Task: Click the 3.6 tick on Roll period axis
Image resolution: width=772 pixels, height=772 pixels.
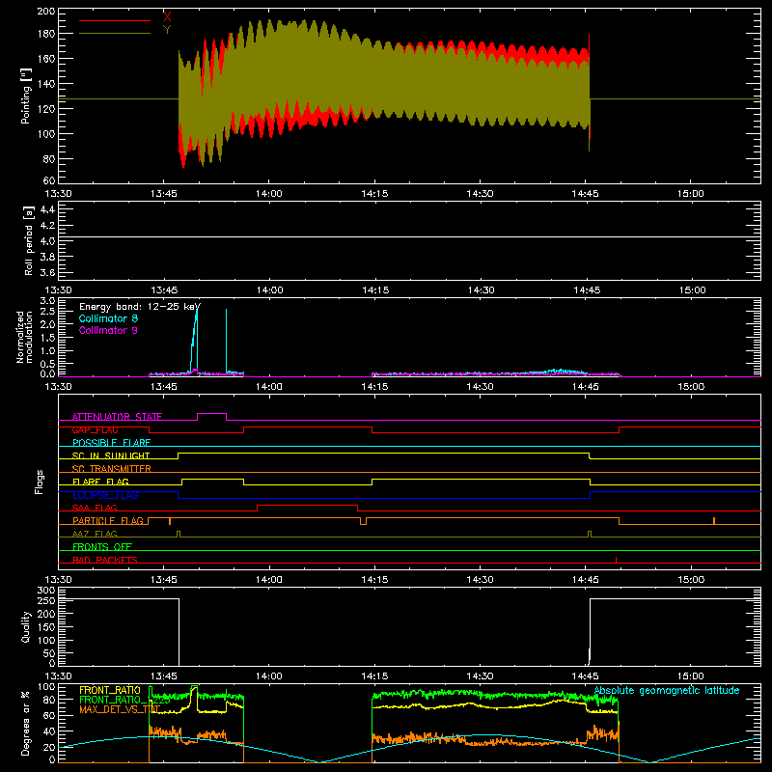Action: tap(47, 272)
